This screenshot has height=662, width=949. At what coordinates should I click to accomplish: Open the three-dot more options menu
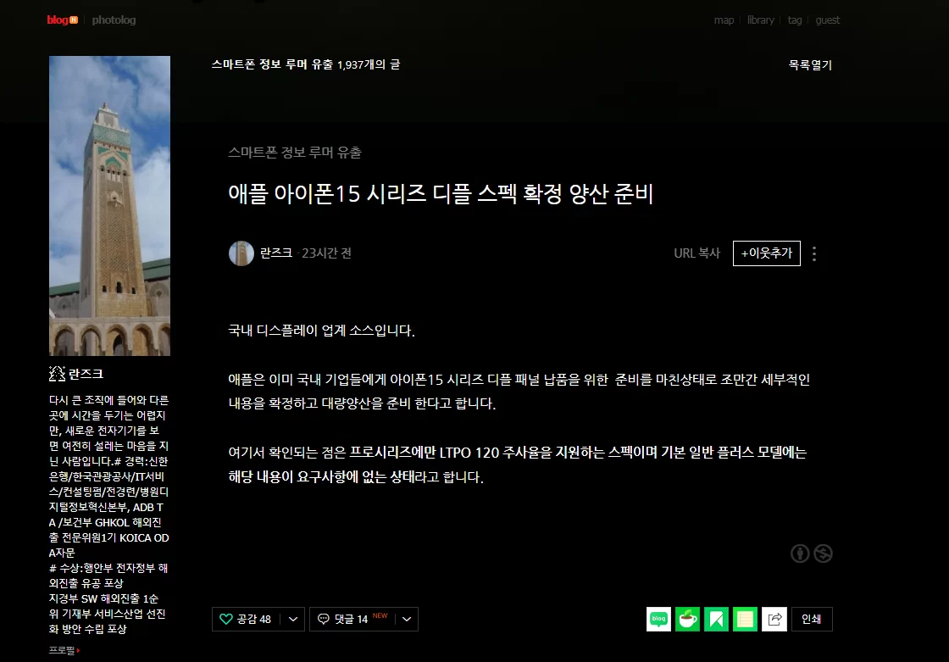[x=814, y=253]
